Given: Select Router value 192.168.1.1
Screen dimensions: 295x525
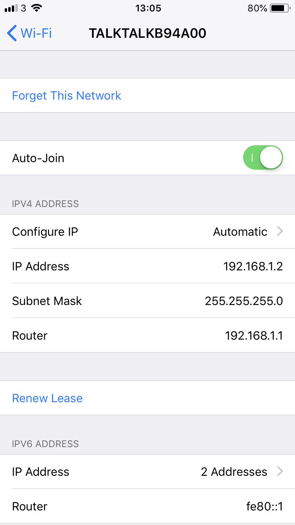Looking at the screenshot, I should coord(254,336).
